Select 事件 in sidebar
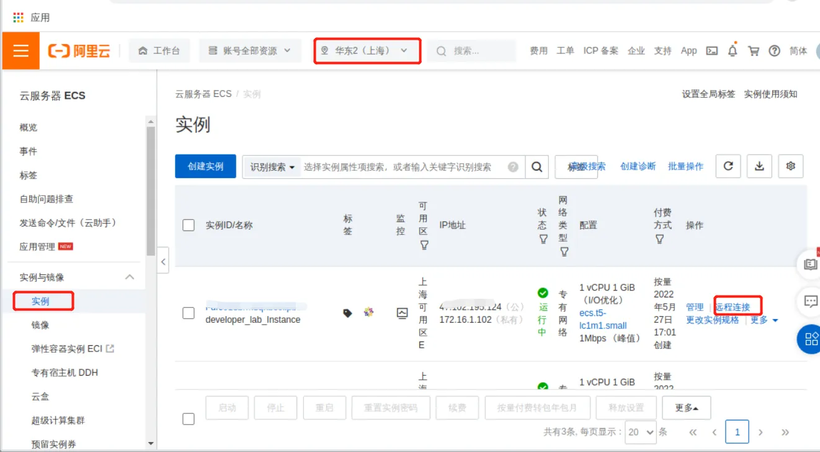The height and width of the screenshot is (452, 820). coord(29,151)
